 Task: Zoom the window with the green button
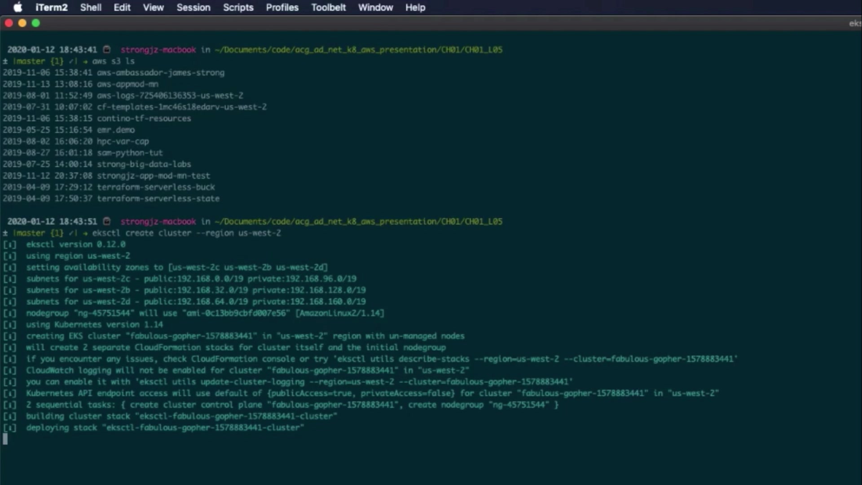36,23
